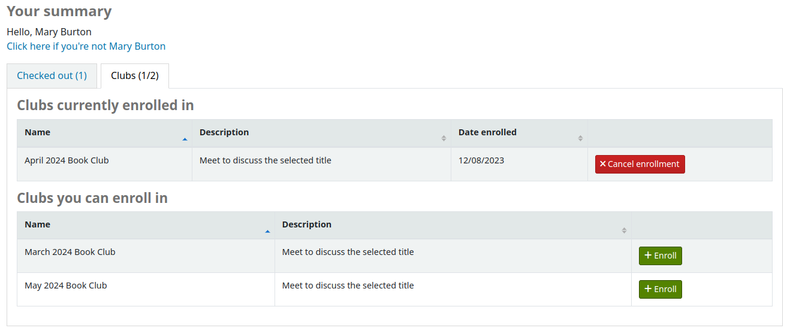
Task: Sort available clubs by Name arrow
Action: coord(267,231)
